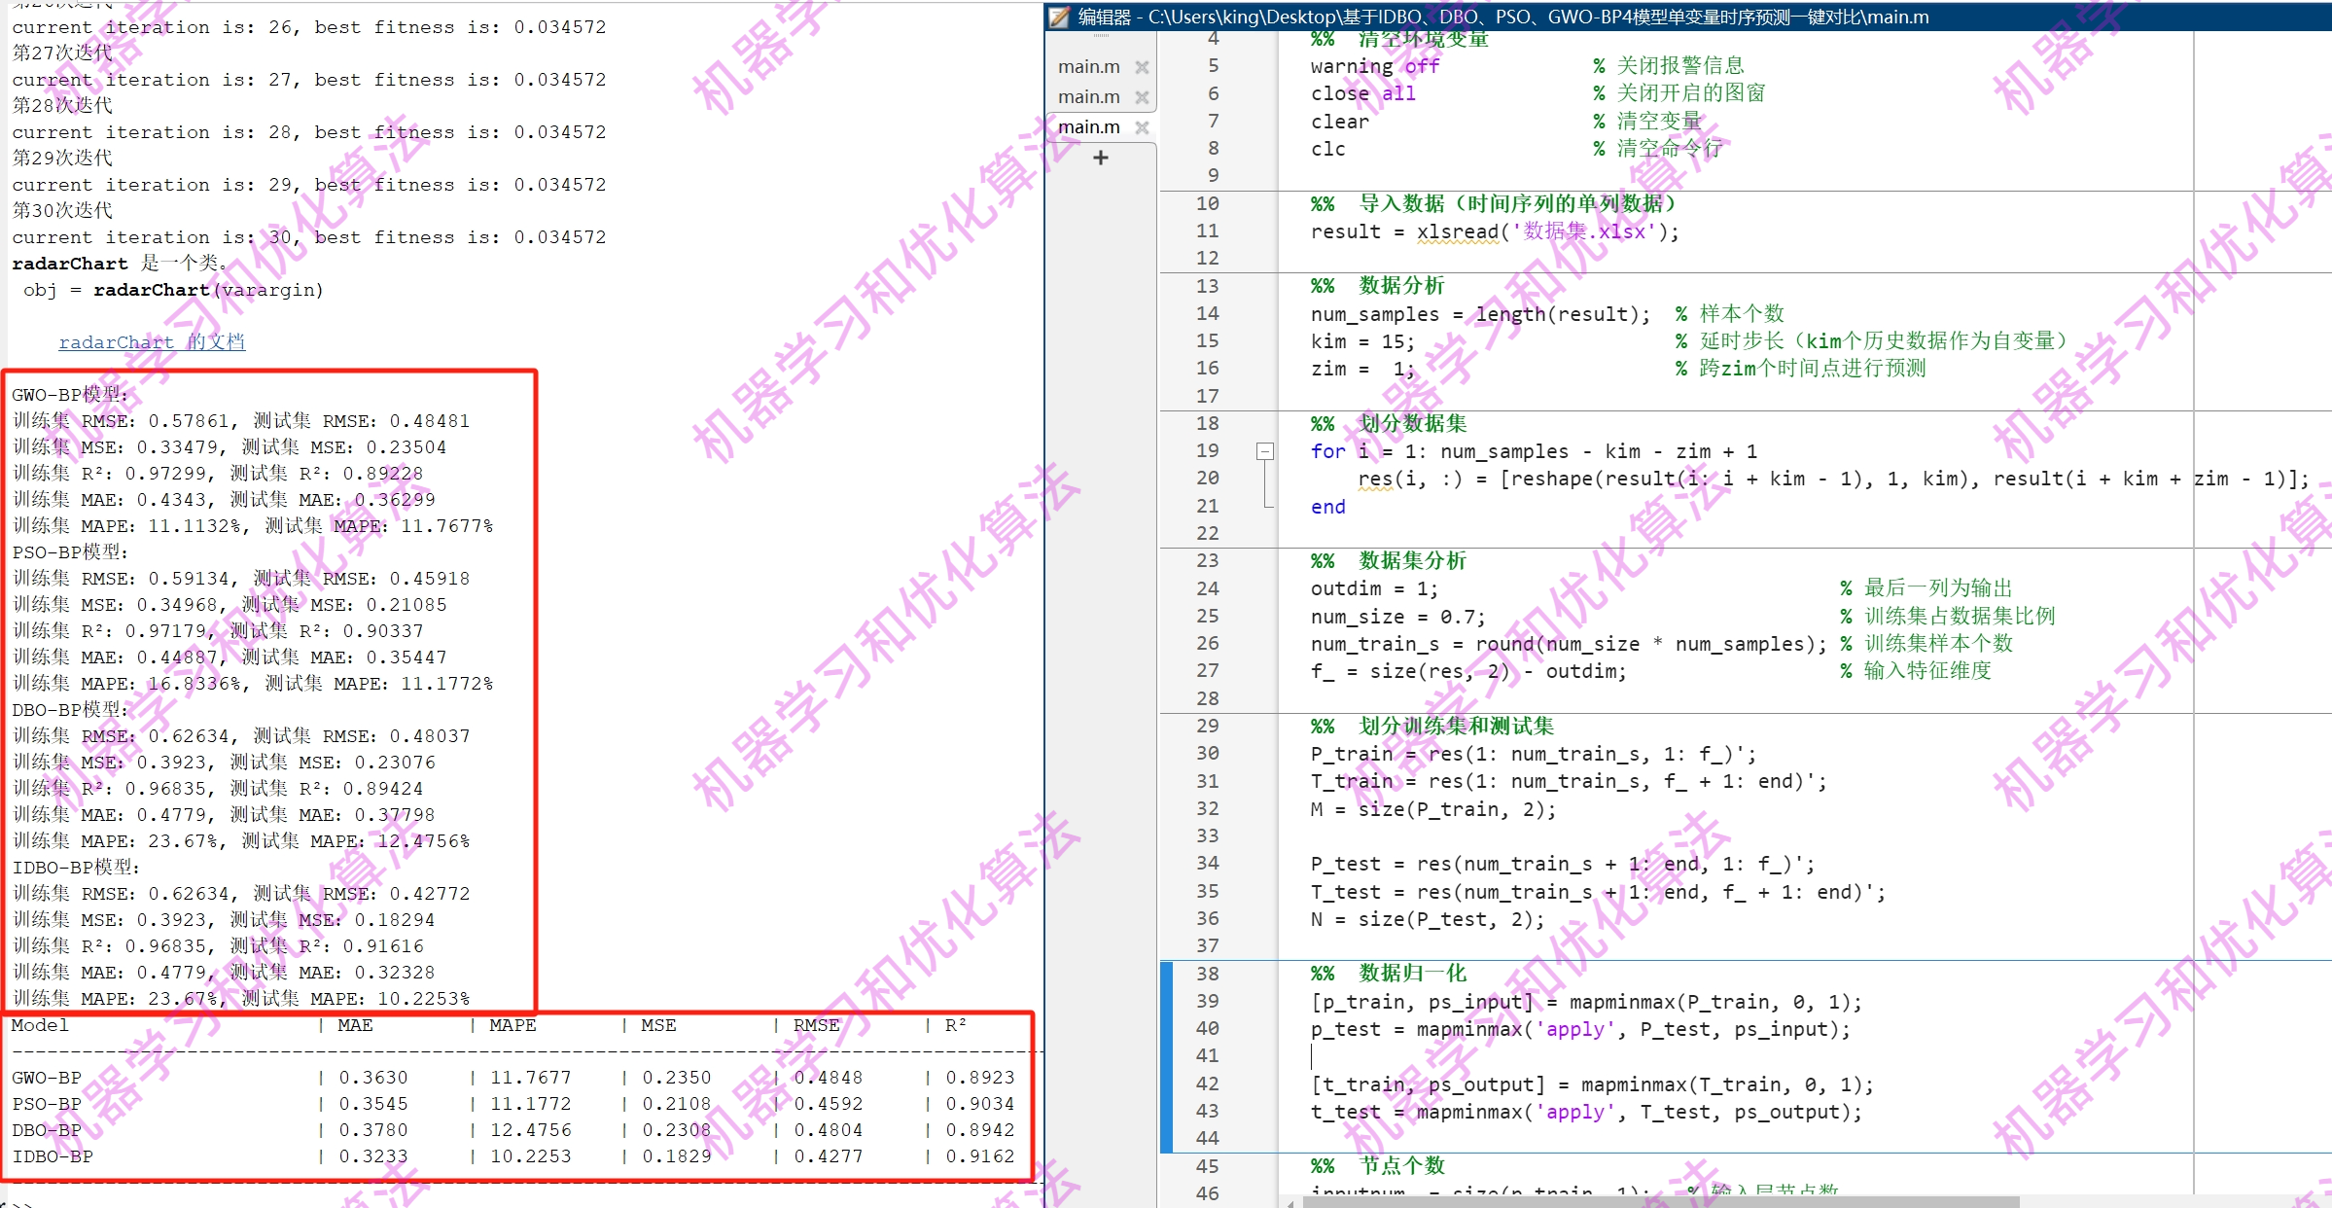Select the active bottom main.m tab
This screenshot has width=2332, height=1208.
tap(1088, 127)
